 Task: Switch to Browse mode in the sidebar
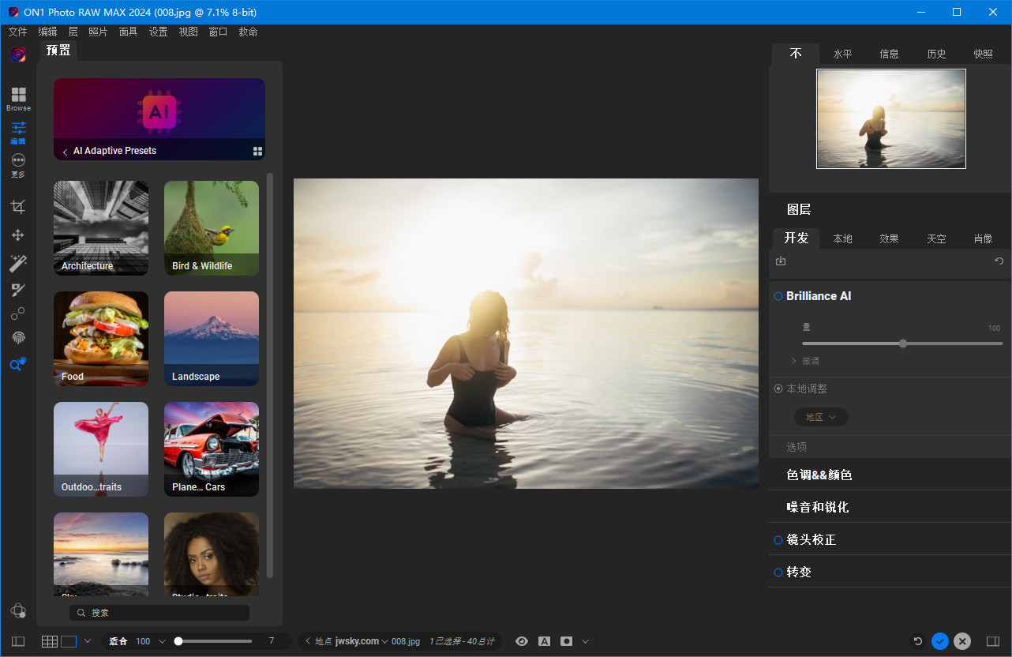[x=17, y=97]
